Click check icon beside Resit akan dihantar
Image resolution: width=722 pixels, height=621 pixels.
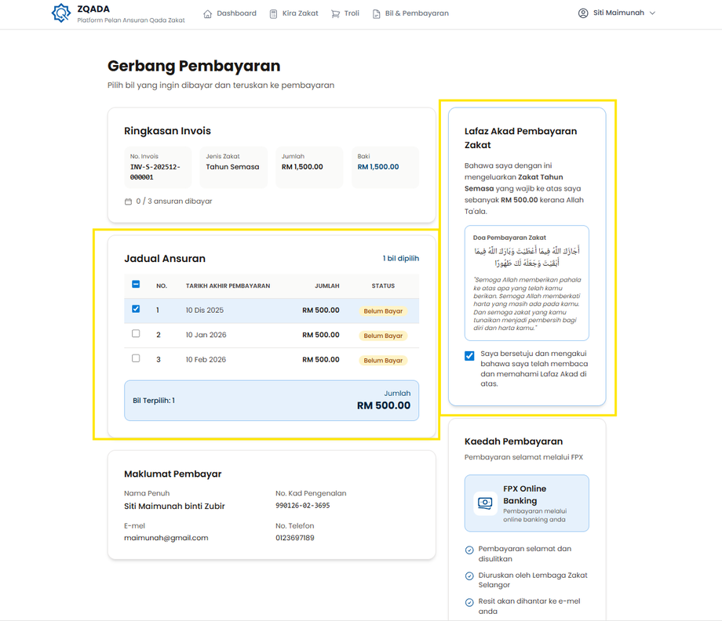469,602
